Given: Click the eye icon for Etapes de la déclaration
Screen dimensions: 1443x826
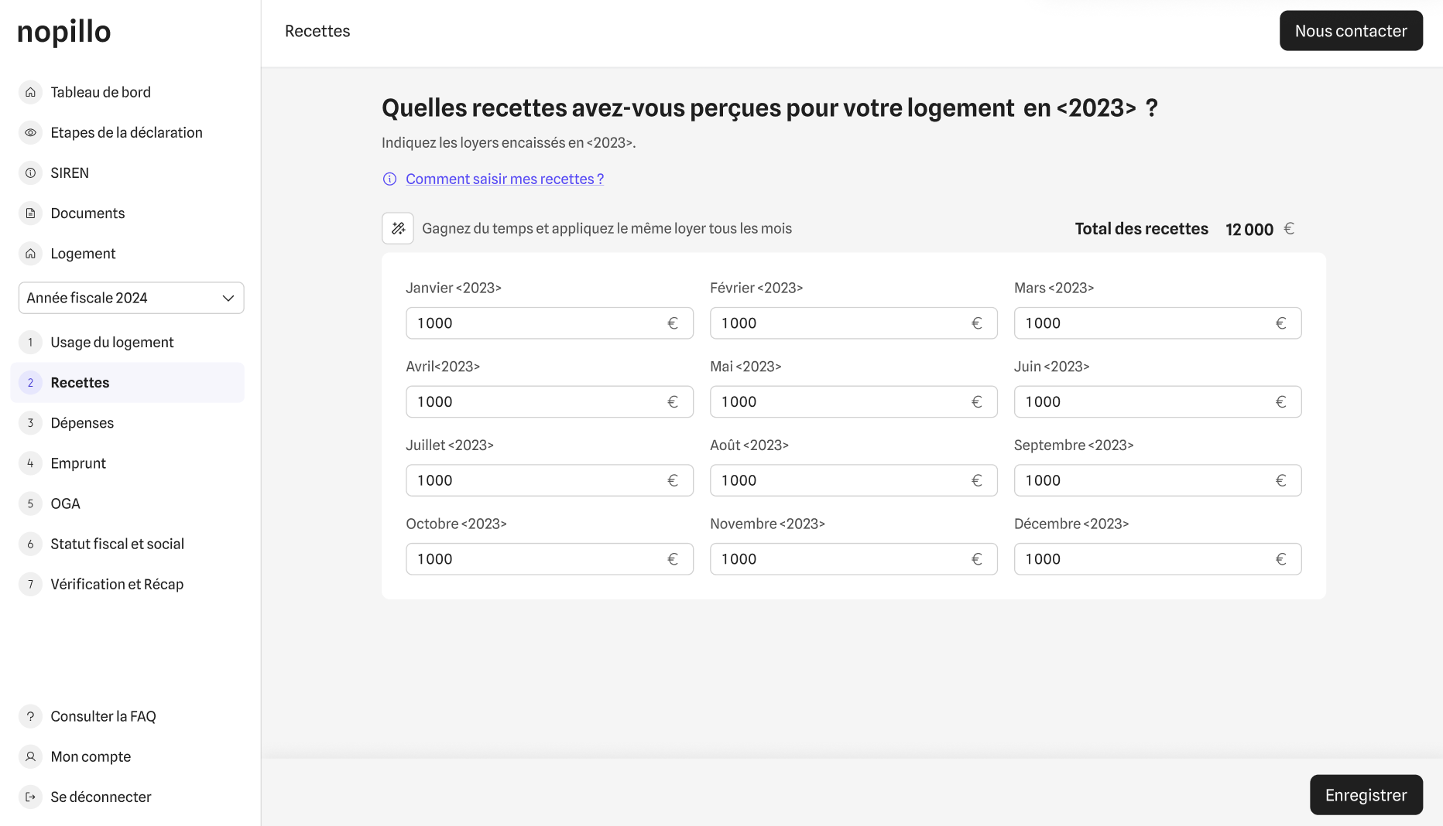Looking at the screenshot, I should pyautogui.click(x=30, y=132).
